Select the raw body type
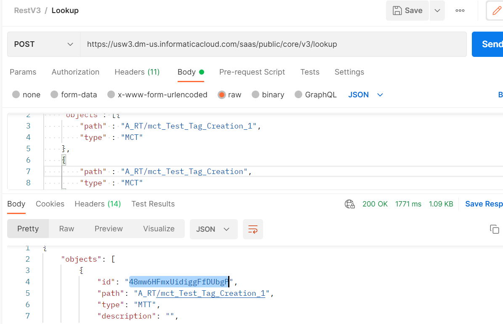The width and height of the screenshot is (503, 324). (x=229, y=95)
